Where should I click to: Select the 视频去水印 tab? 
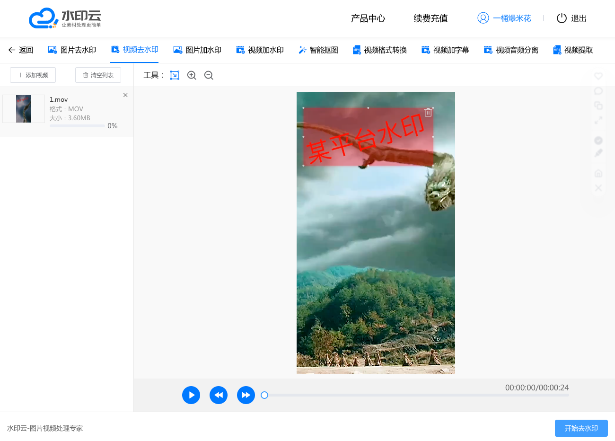tap(134, 50)
